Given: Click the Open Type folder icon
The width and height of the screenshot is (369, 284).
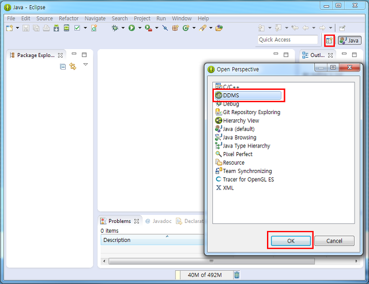Looking at the screenshot, I should (x=219, y=28).
